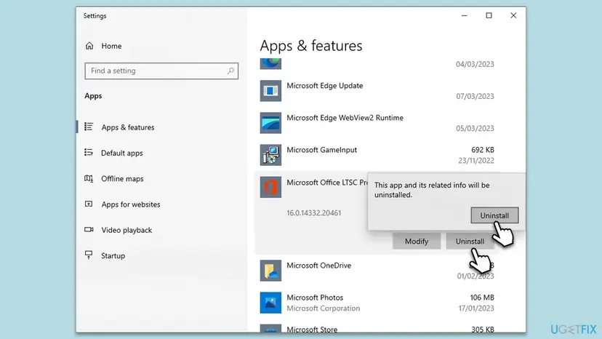Screen dimensions: 602x339
Task: Click the Apps & features list icon
Action: tap(89, 127)
